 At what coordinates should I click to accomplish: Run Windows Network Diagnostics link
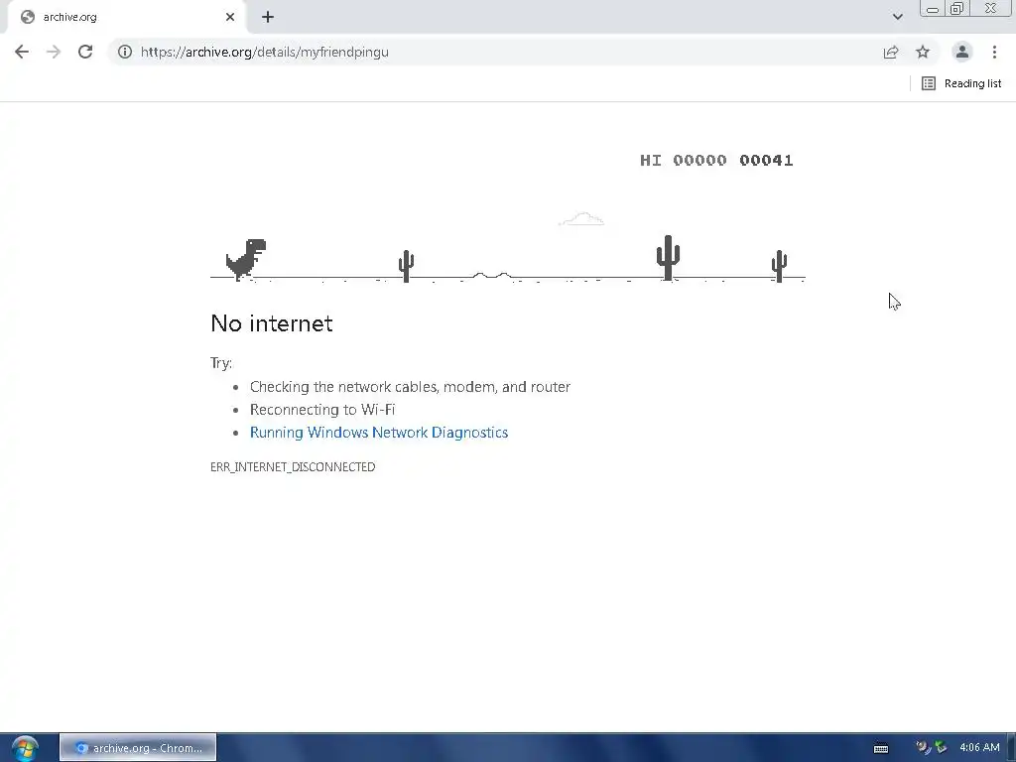pos(379,433)
